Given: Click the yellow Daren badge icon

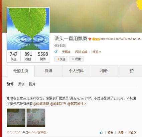Looking at the screenshot, I should tap(96, 39).
